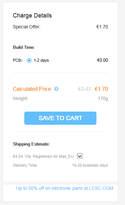Click the Build Time heading
This screenshot has width=125, height=205.
[x=24, y=47]
